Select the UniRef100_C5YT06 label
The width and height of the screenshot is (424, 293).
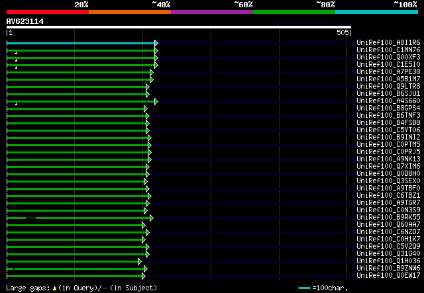(x=388, y=130)
